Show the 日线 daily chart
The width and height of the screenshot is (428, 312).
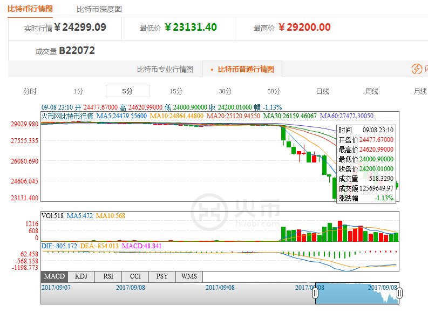click(322, 91)
